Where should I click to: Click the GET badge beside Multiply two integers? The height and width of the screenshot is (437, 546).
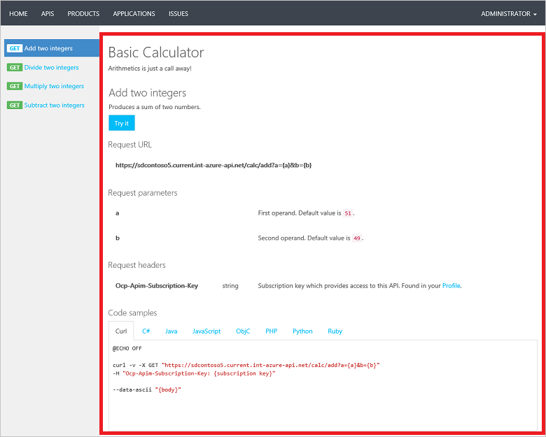coord(15,86)
